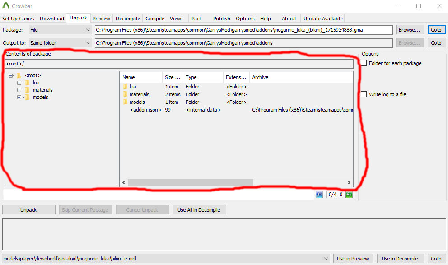Click the file list scrollbar left arrow

click(x=124, y=182)
